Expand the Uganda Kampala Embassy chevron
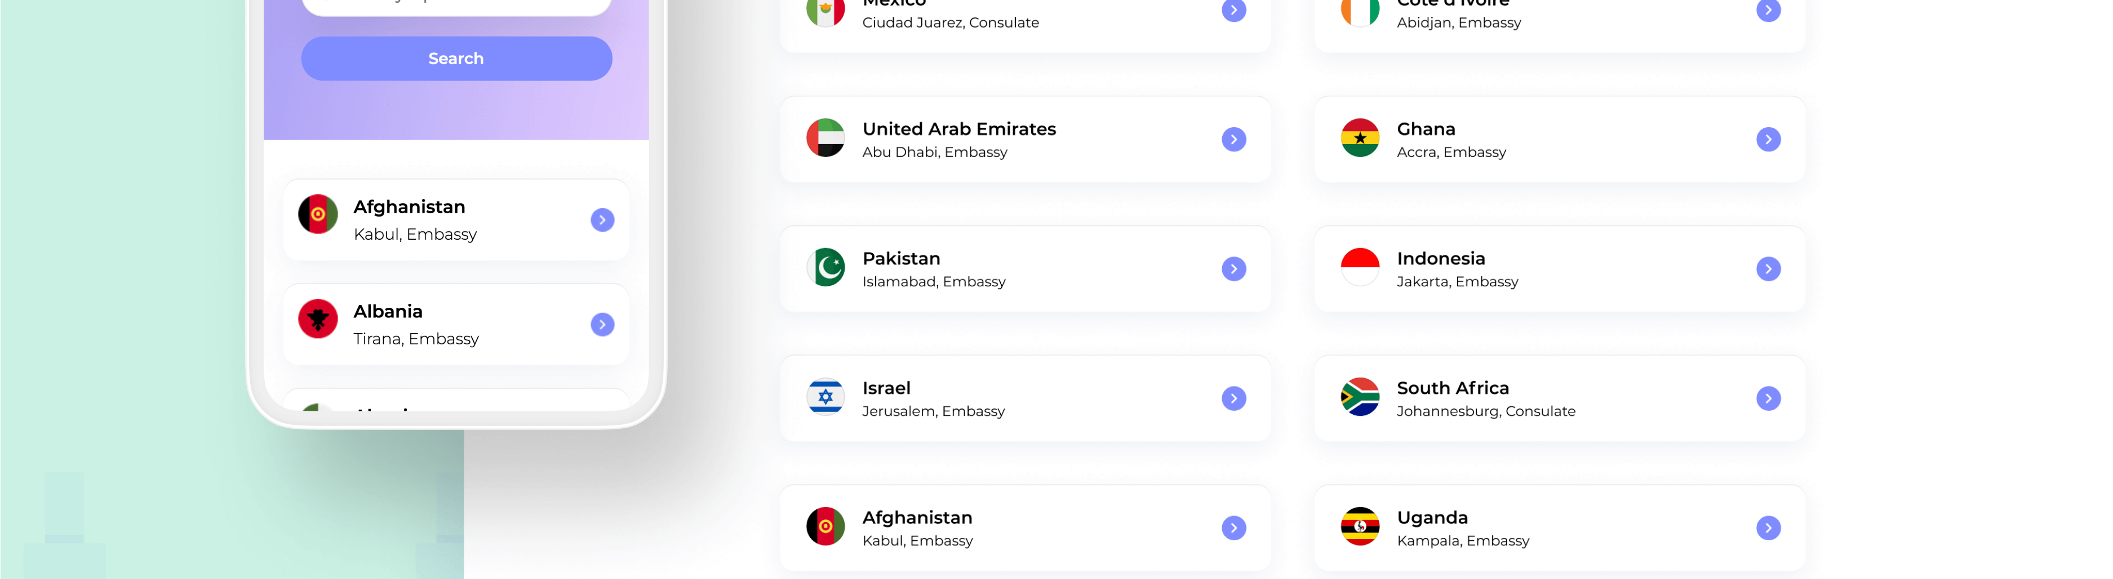 coord(1769,527)
